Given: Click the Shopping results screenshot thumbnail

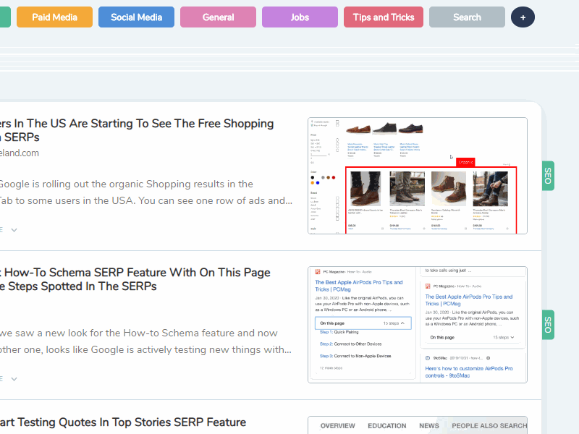Looking at the screenshot, I should point(418,176).
